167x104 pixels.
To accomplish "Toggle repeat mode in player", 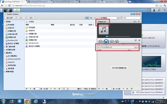I will (x=136, y=40).
